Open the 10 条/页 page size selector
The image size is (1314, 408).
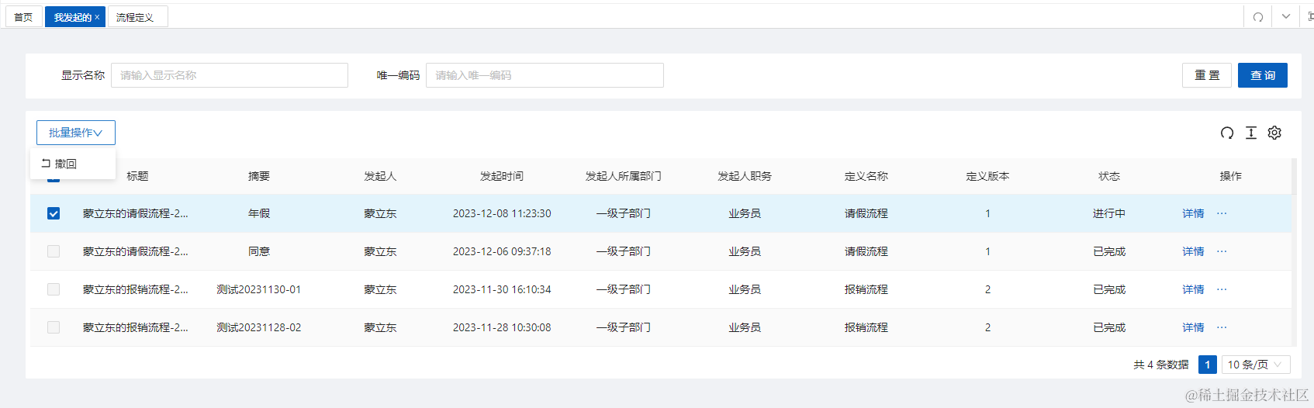click(1257, 365)
